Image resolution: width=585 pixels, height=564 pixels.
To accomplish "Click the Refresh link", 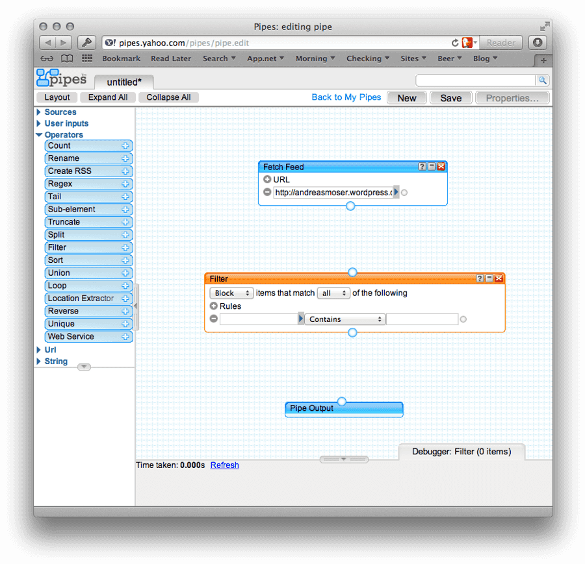I will click(225, 465).
